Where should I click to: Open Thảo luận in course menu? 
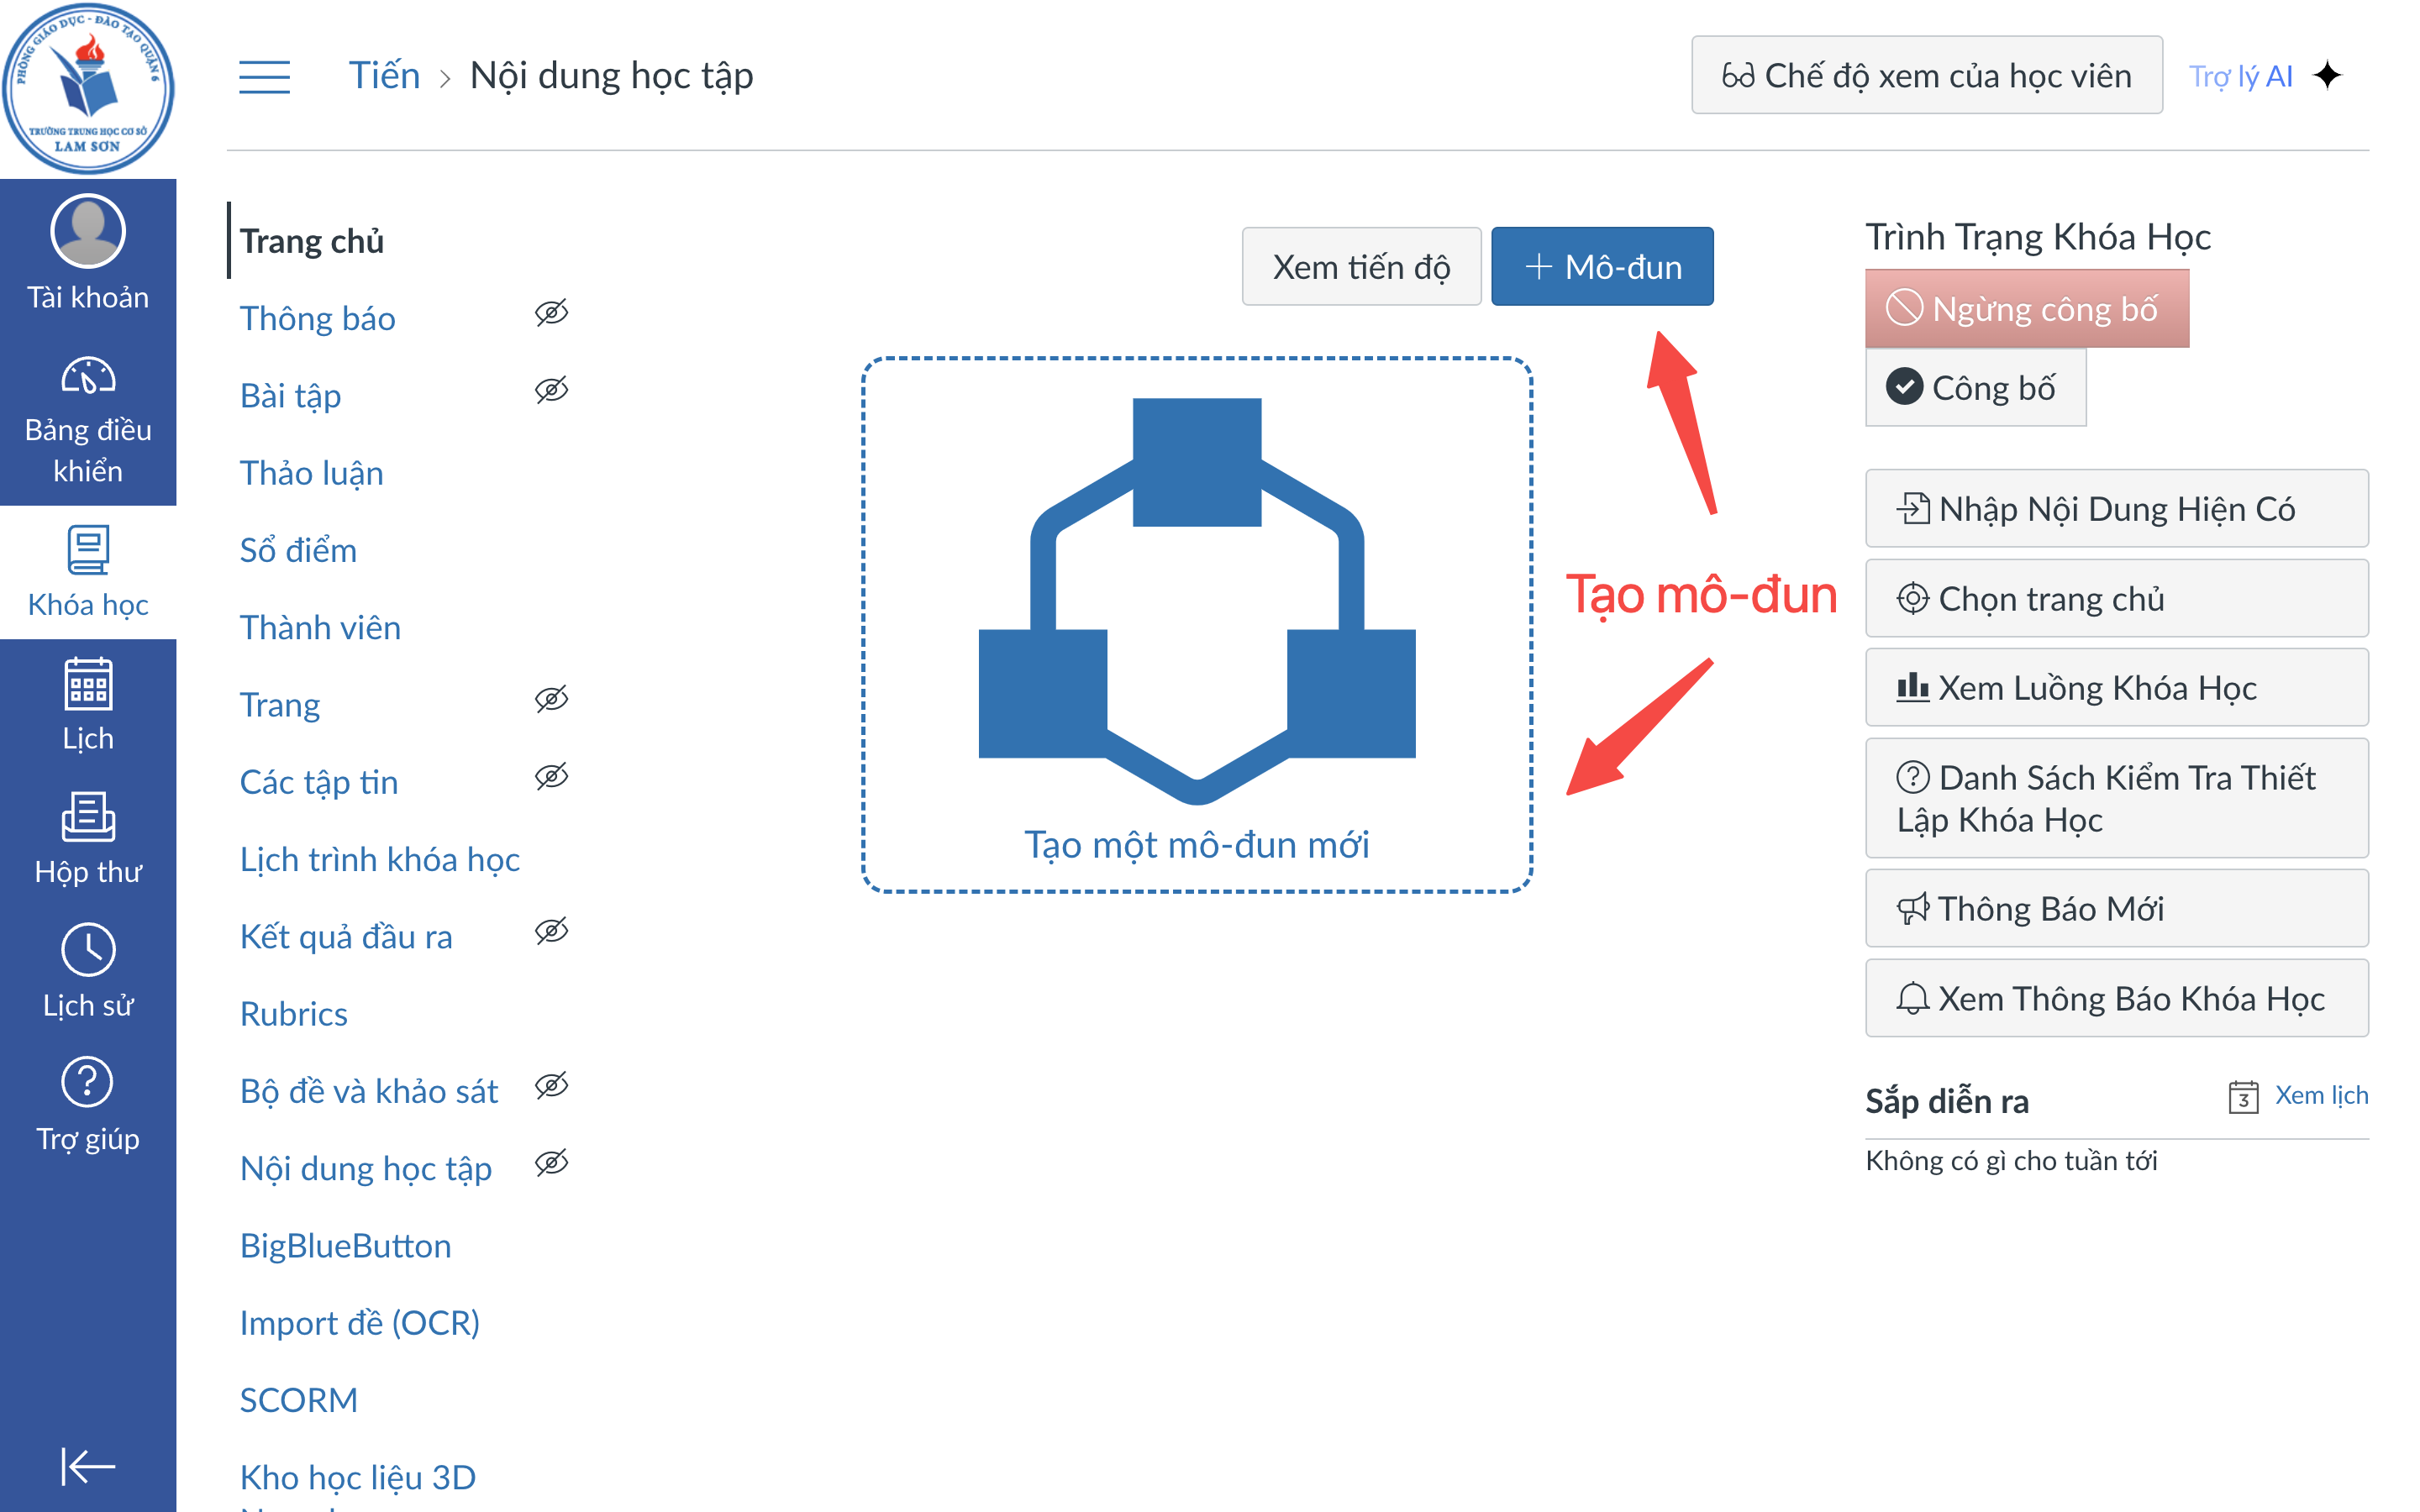[x=312, y=472]
